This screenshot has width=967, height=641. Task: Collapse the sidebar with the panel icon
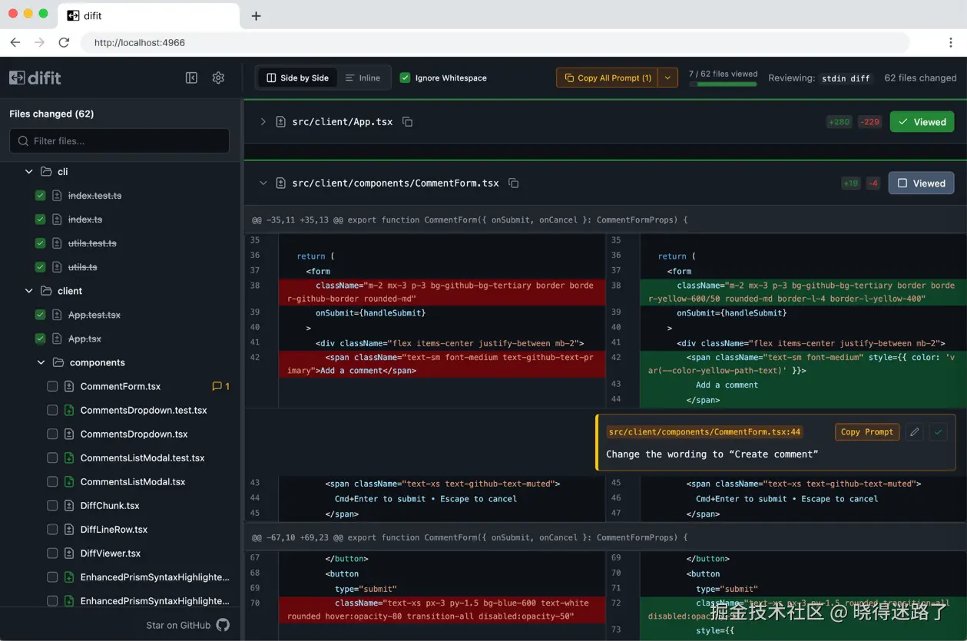pos(192,78)
